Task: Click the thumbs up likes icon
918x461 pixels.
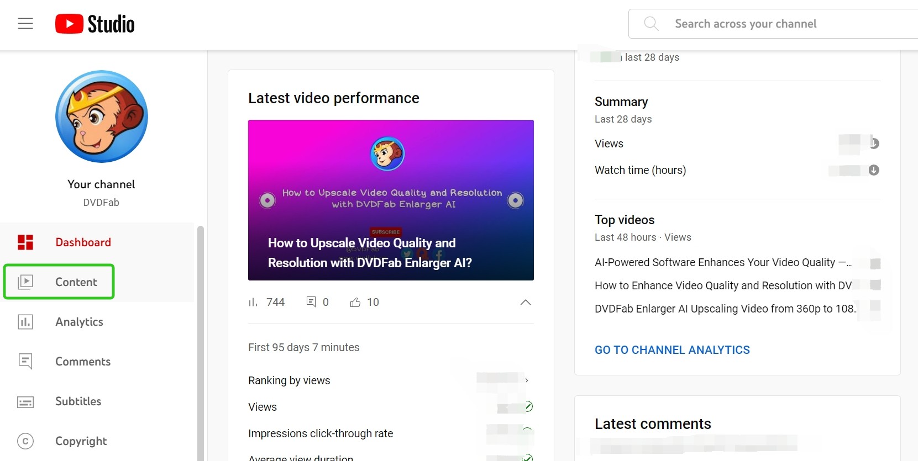Action: (x=355, y=302)
